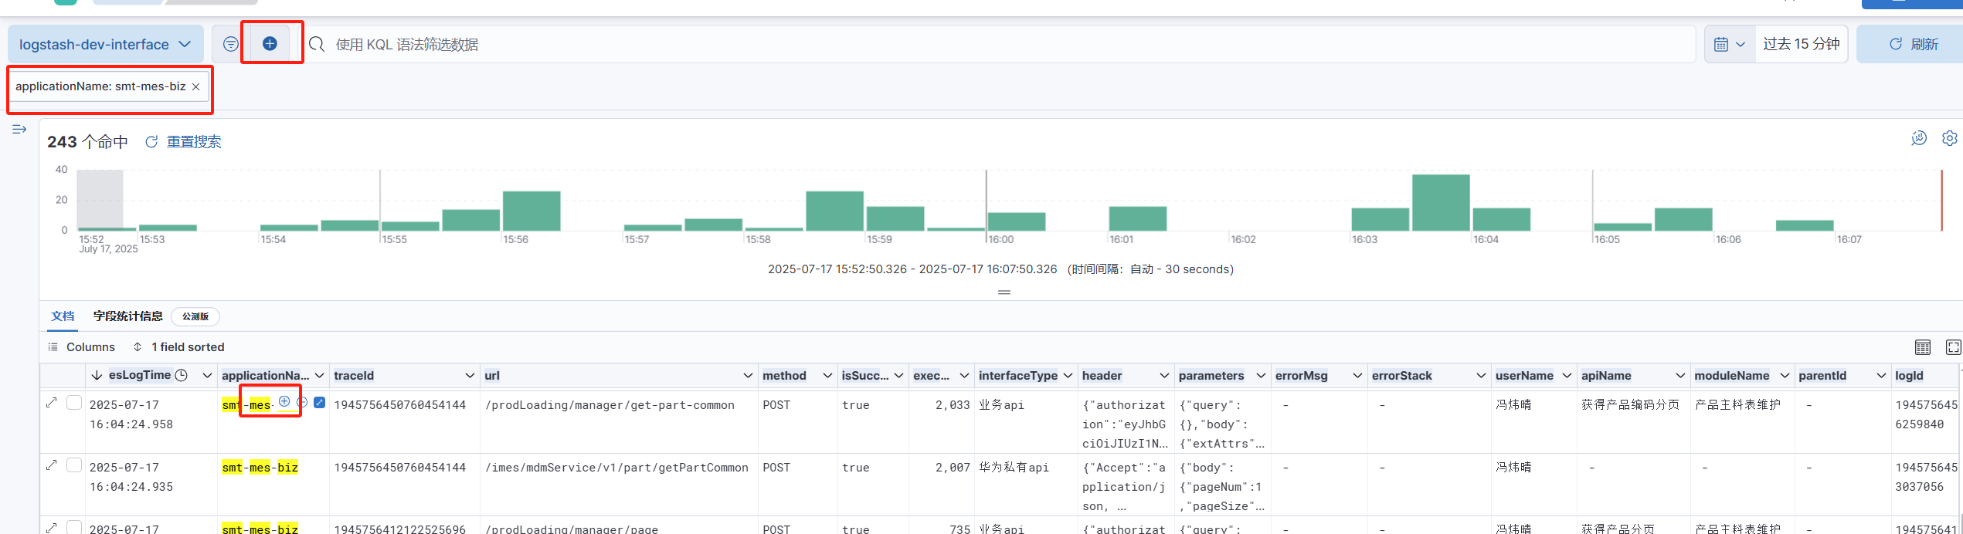
Task: Open the display density options icon
Action: [1923, 347]
